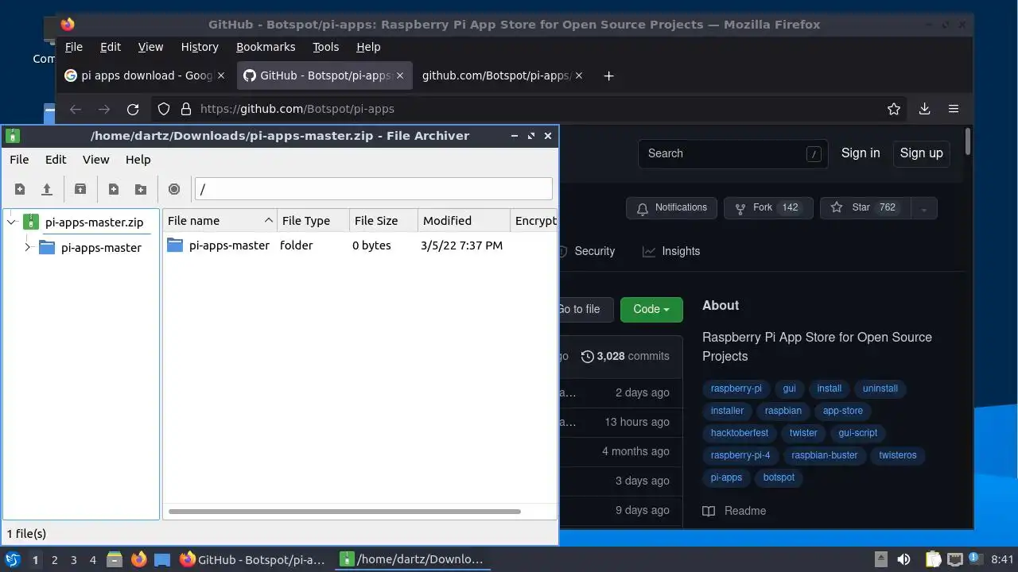Image resolution: width=1018 pixels, height=572 pixels.
Task: Click the archiver location path field
Action: [373, 189]
